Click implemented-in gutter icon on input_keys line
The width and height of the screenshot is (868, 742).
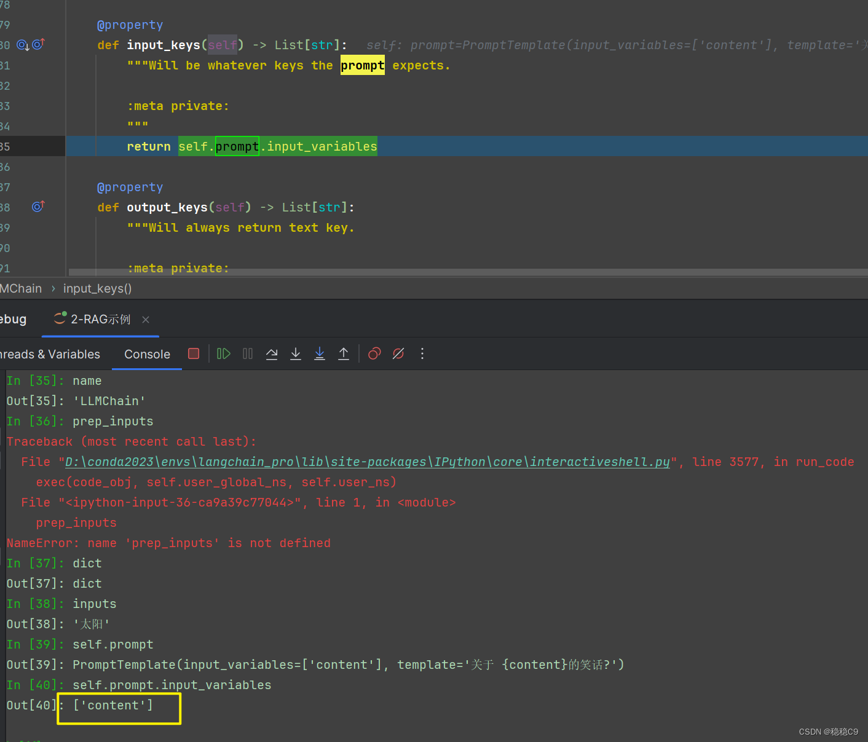(x=23, y=45)
